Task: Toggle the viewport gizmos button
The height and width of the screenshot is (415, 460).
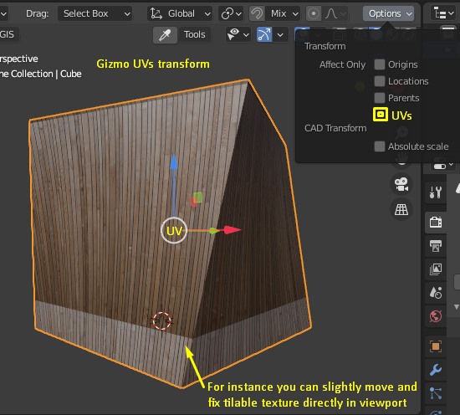Action: point(264,35)
